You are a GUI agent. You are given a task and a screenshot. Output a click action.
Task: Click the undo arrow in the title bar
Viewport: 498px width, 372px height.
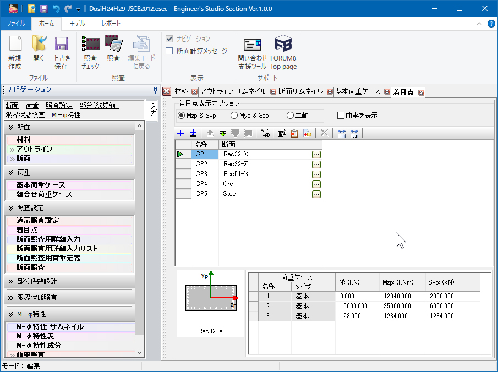pos(56,9)
